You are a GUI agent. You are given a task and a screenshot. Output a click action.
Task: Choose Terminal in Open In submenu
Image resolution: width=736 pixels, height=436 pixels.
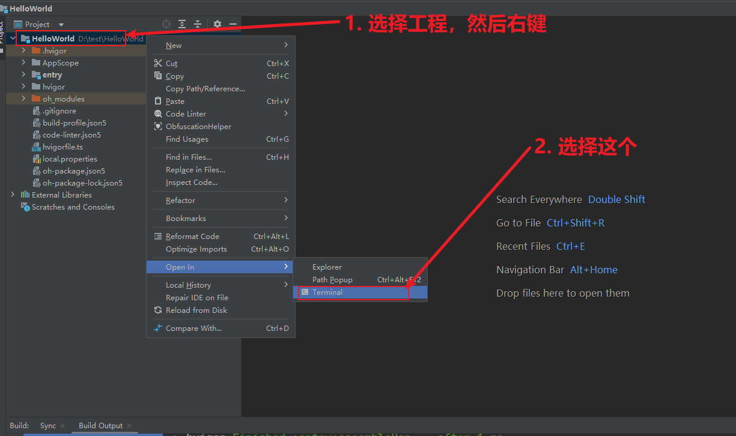point(360,292)
